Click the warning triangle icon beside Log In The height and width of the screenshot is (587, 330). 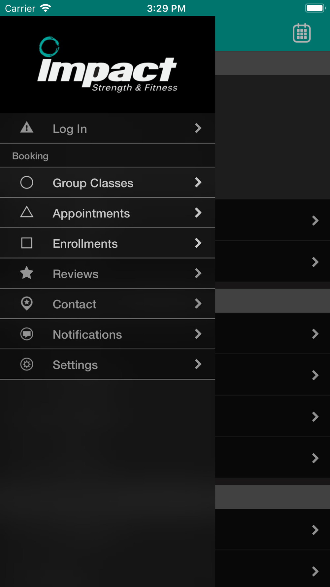click(27, 127)
